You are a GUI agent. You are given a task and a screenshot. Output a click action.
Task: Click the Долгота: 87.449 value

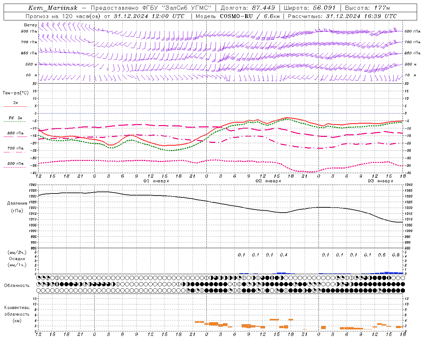click(248, 8)
